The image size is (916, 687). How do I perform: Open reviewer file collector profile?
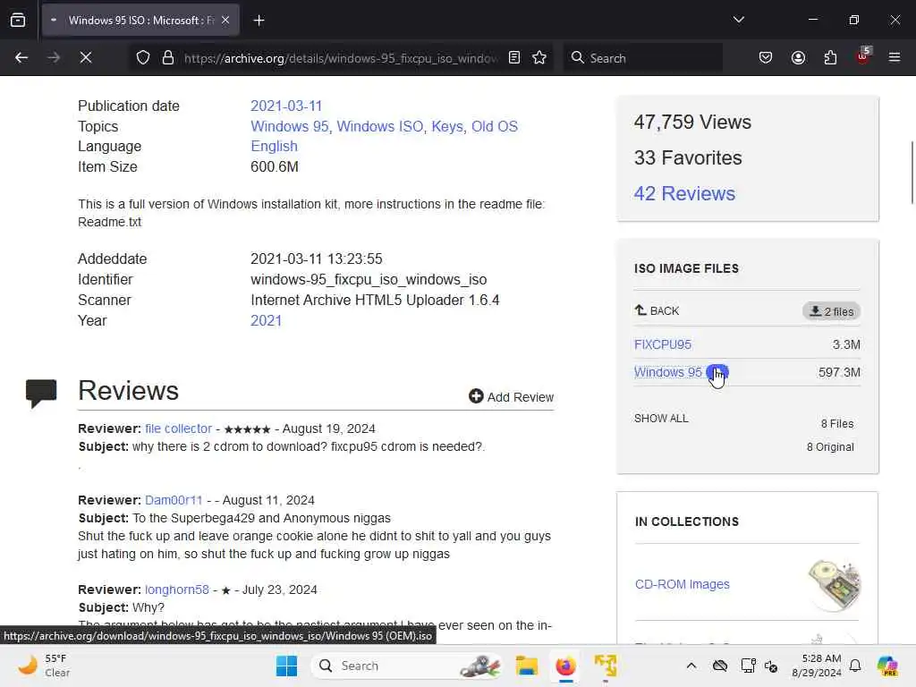178,428
